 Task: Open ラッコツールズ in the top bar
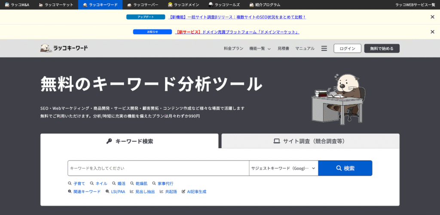(x=224, y=5)
